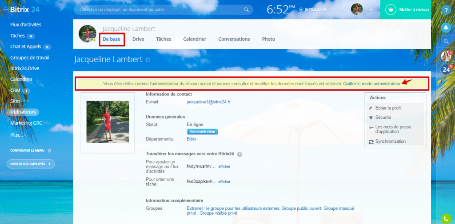Image resolution: width=455 pixels, height=224 pixels.
Task: Open Chat et Appels in the sidebar
Action: pos(26,47)
